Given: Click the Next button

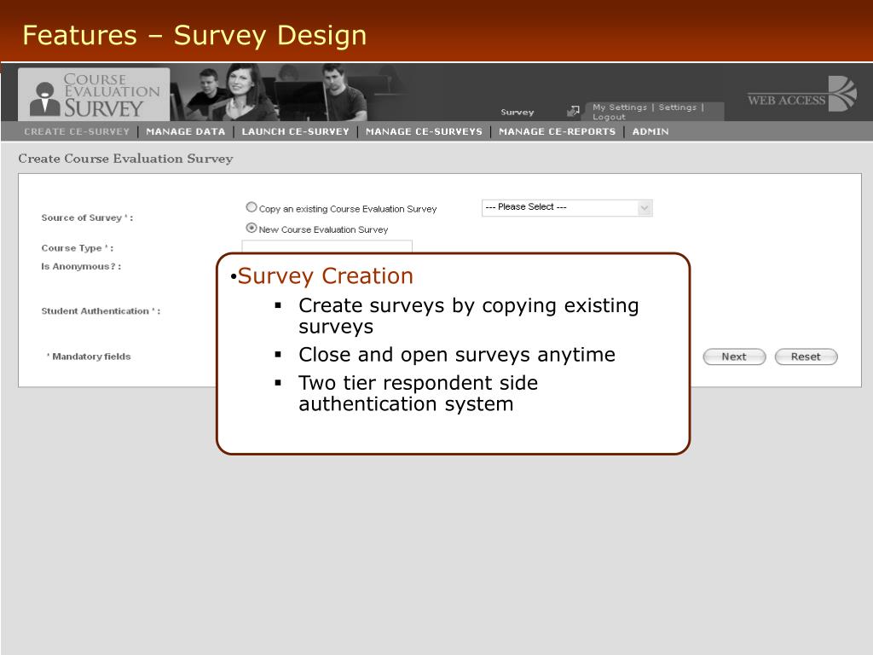Looking at the screenshot, I should [x=734, y=356].
